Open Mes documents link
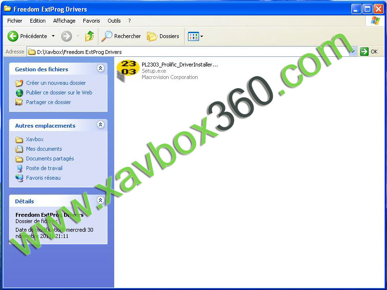Viewport: 387px width, 290px height. (44, 149)
